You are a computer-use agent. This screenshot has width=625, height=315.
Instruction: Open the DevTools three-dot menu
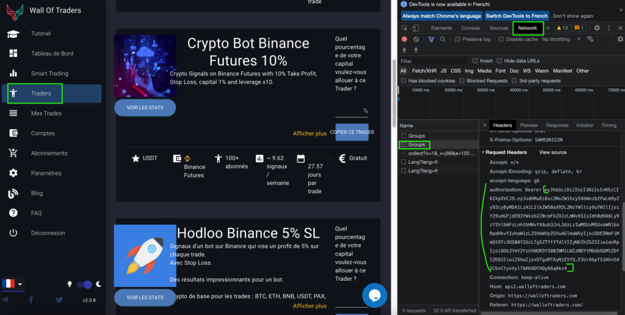coord(609,28)
